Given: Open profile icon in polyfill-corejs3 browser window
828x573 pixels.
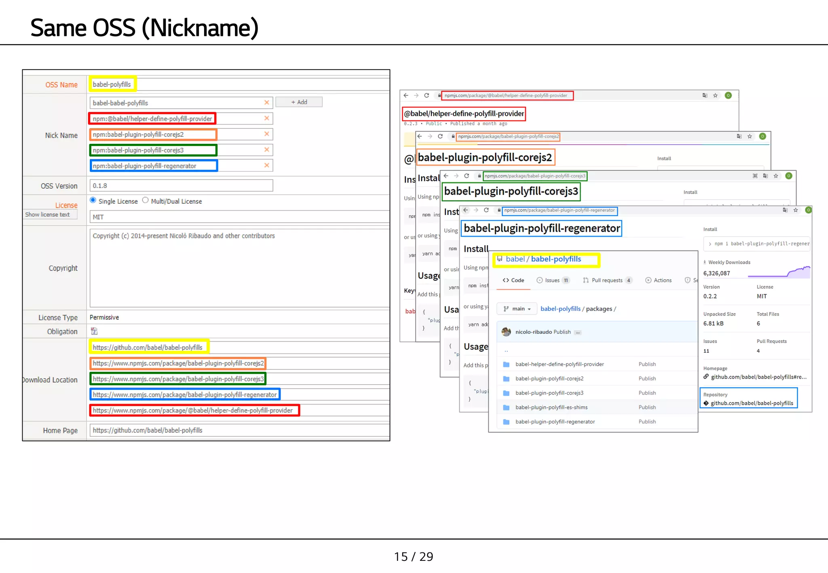Looking at the screenshot, I should pos(788,176).
